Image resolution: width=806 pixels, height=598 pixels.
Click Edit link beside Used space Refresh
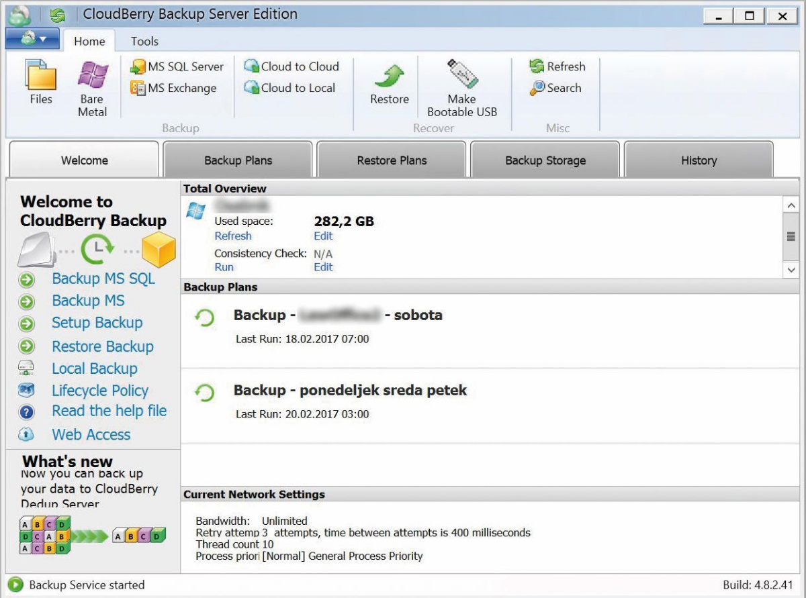(x=323, y=236)
